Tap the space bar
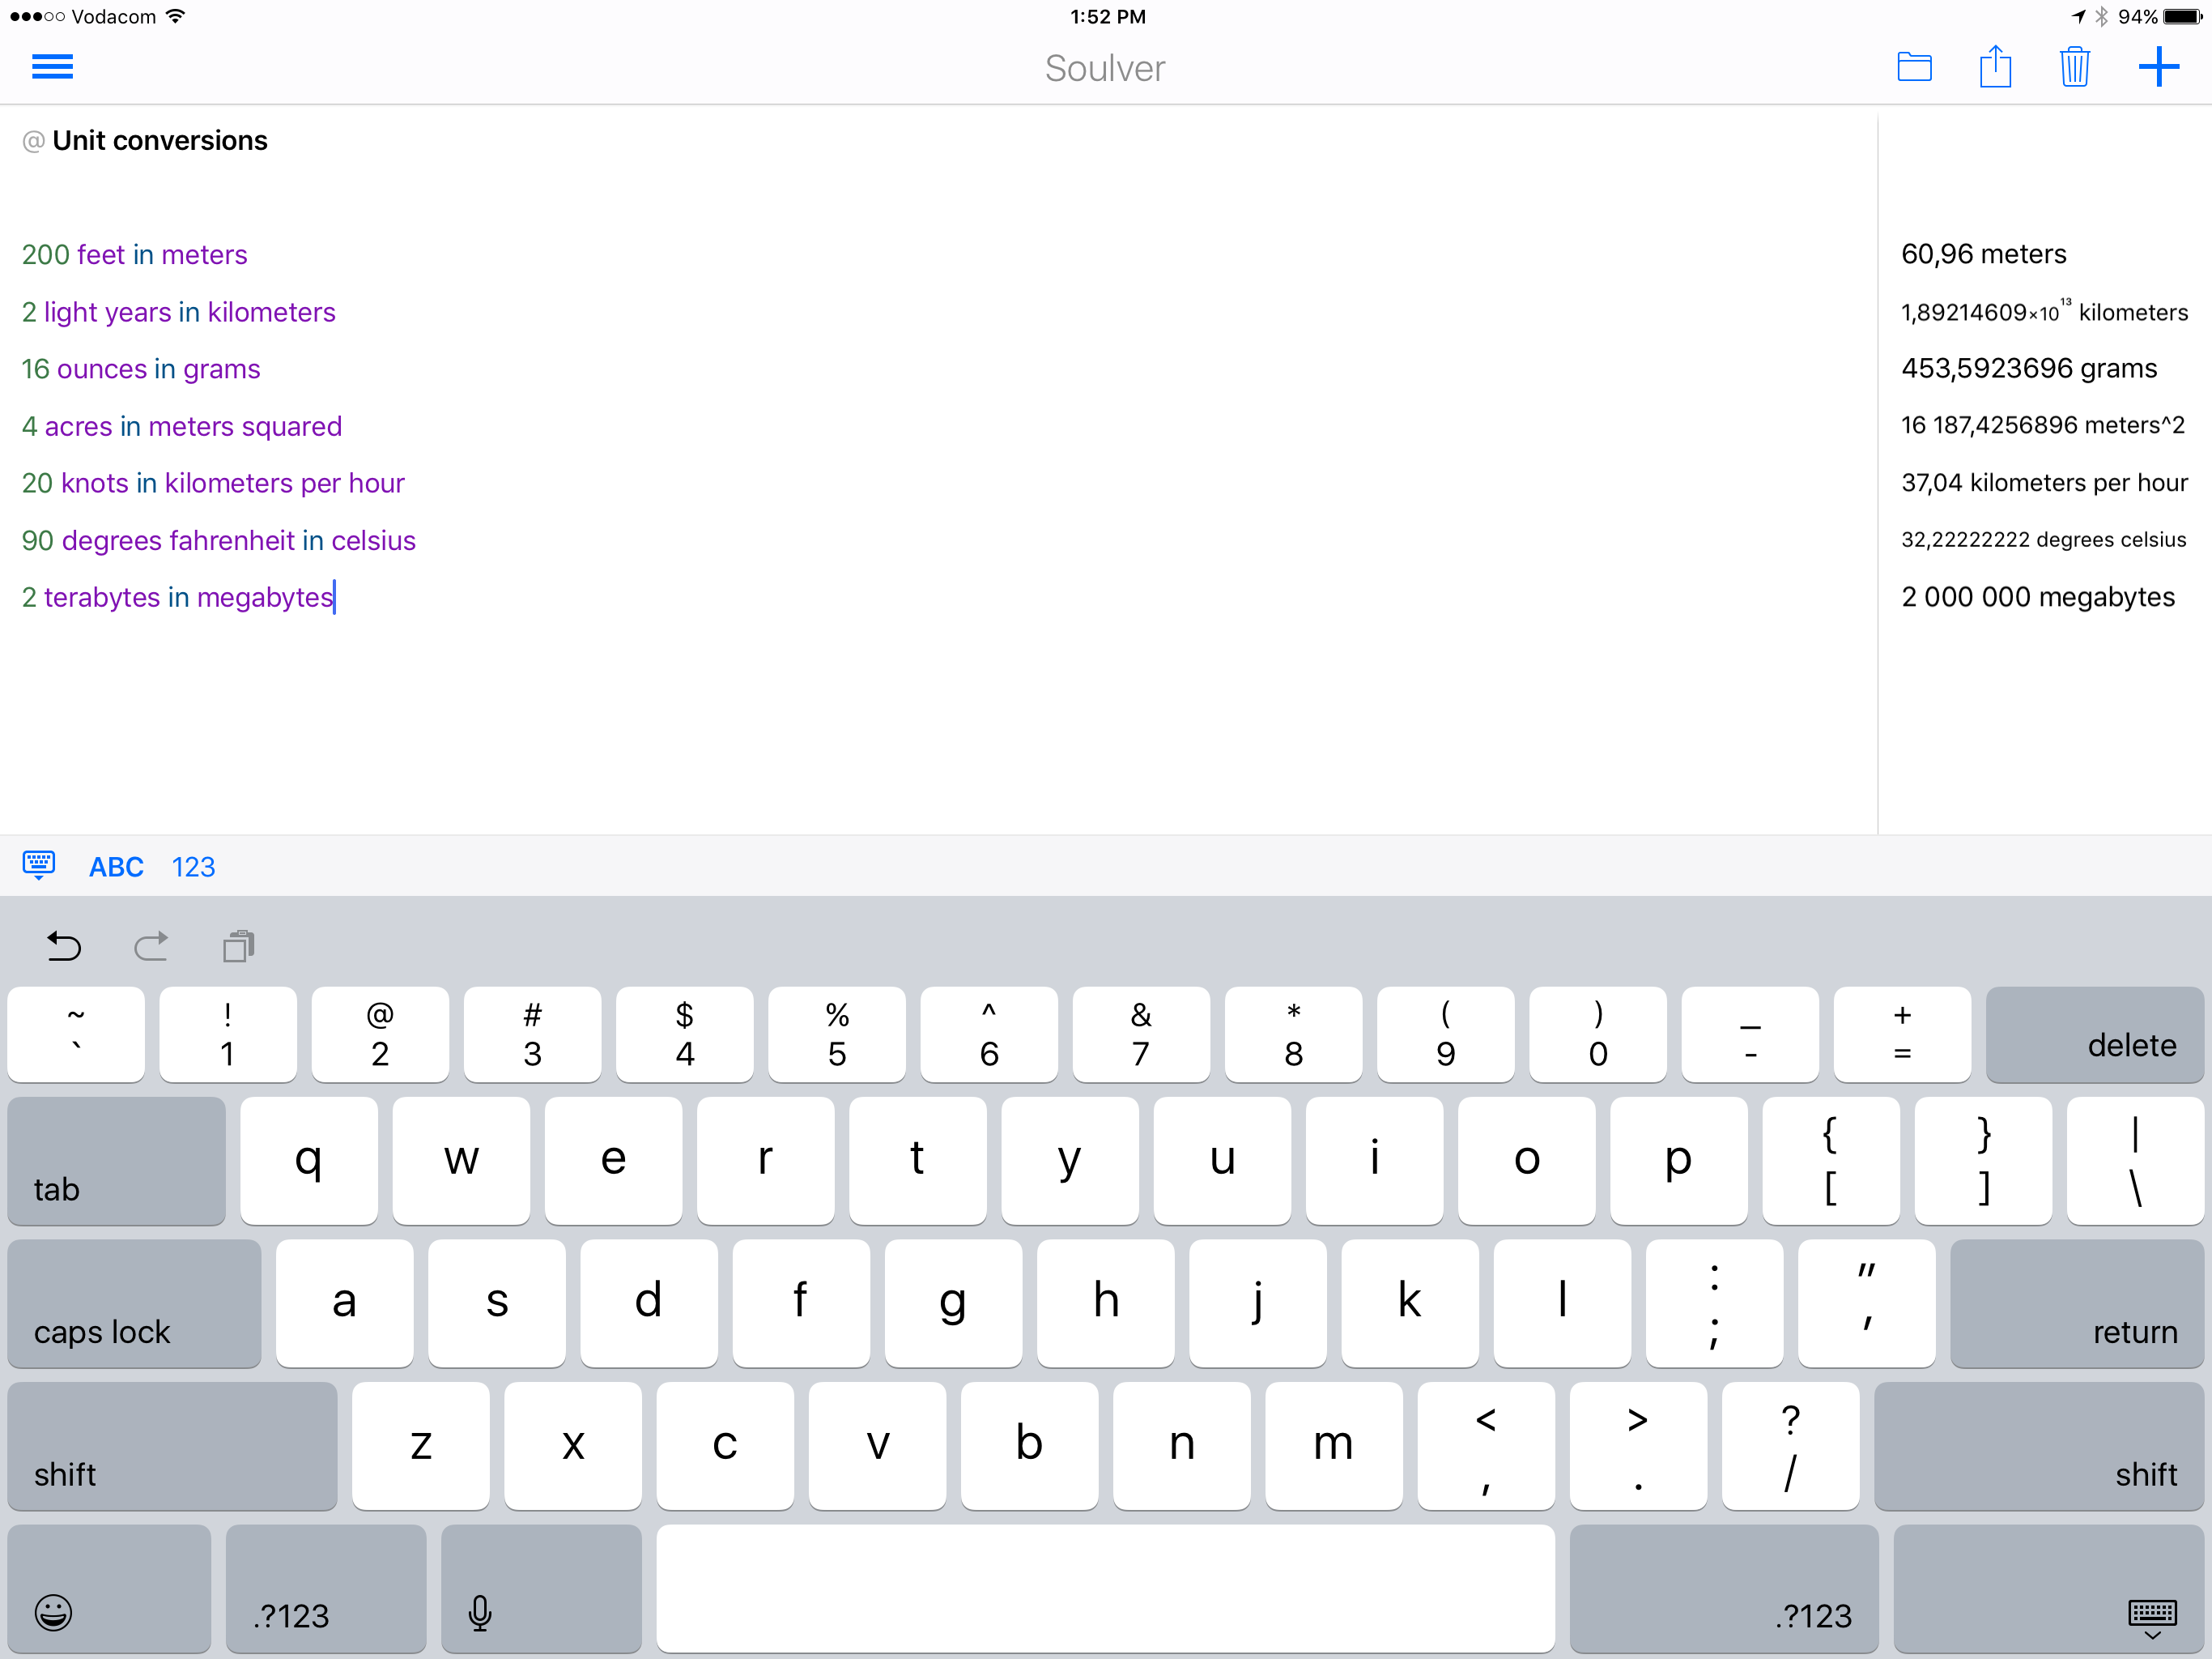Screen dimensions: 2212x1659 (1105, 1589)
